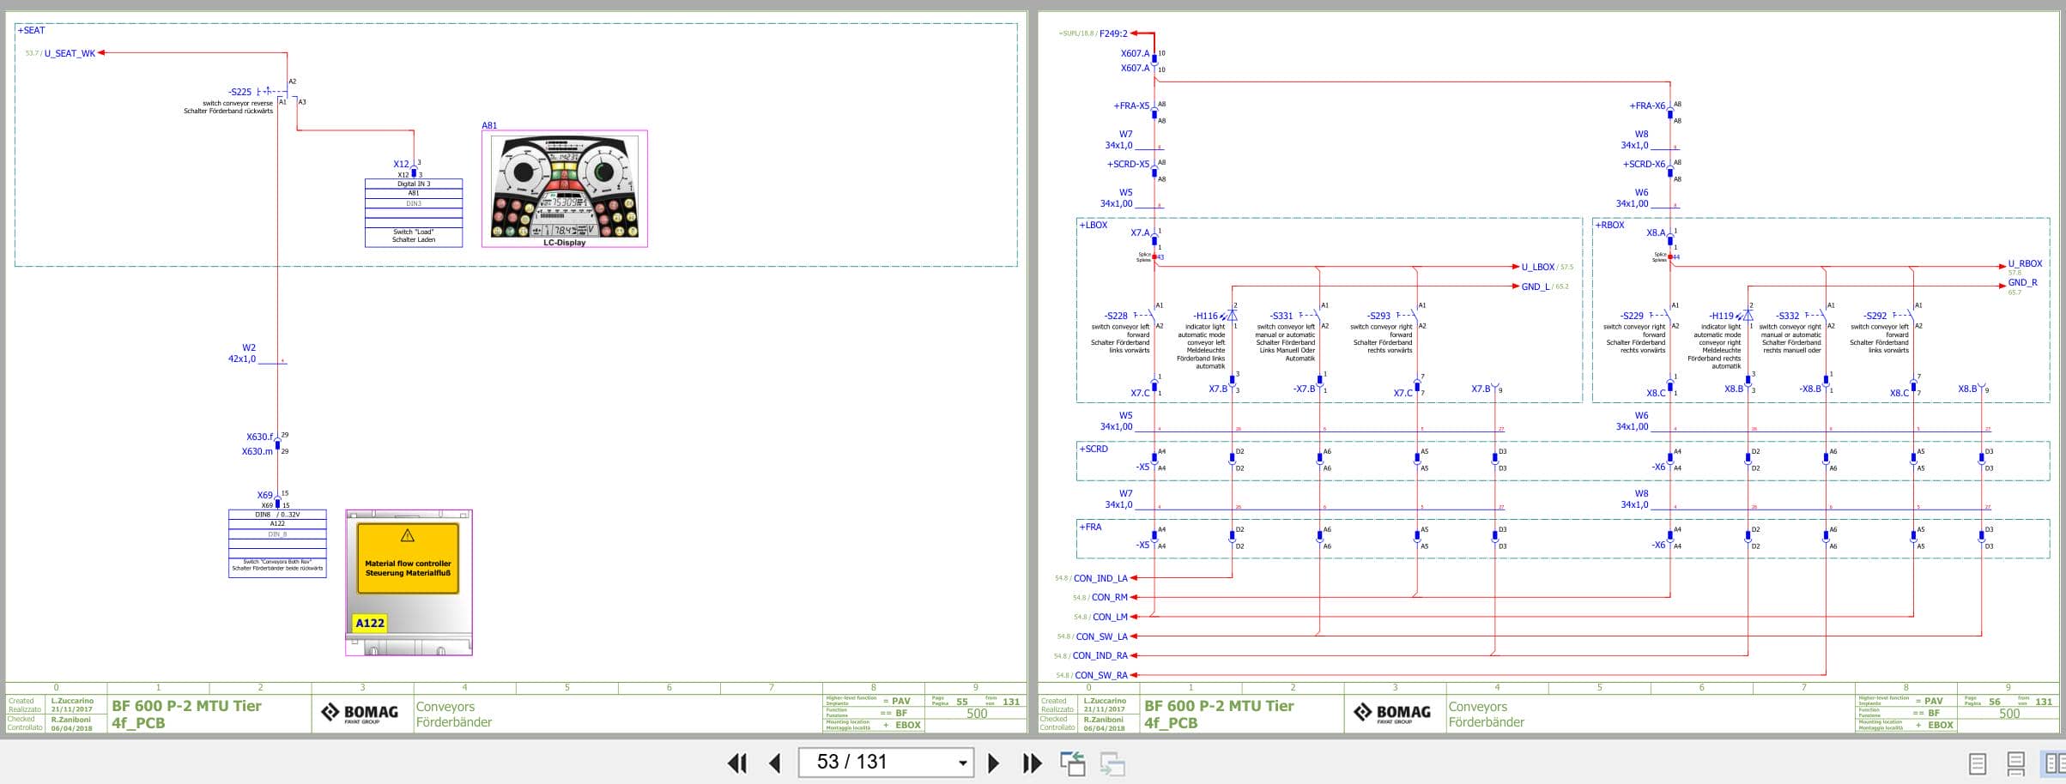2066x784 pixels.
Task: Click the LC-Display instrument cluster image
Action: [565, 189]
